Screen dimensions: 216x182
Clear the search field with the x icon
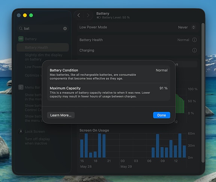click(65, 29)
